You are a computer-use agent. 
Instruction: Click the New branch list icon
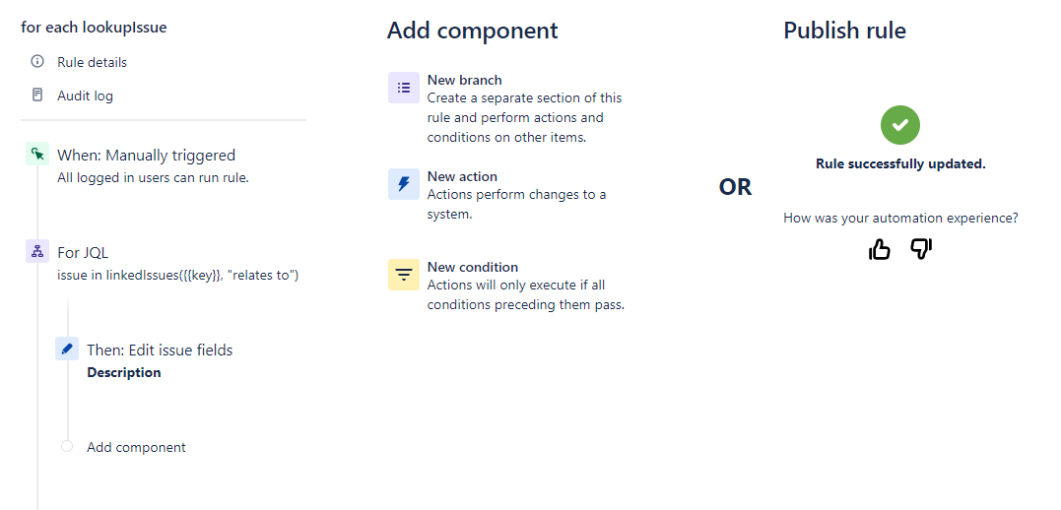tap(404, 88)
